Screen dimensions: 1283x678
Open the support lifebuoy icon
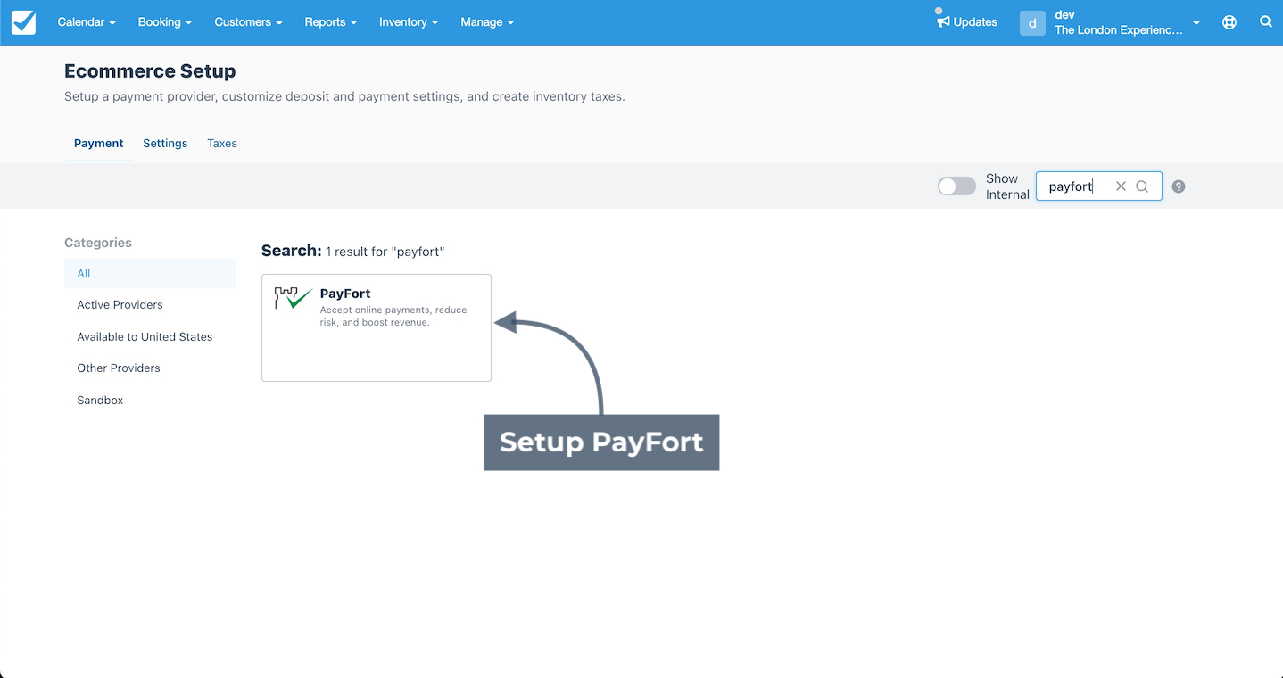pyautogui.click(x=1229, y=22)
